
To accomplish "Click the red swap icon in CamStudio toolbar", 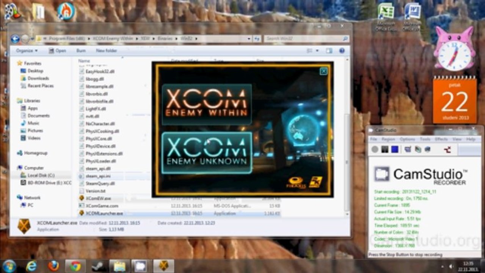I will click(x=447, y=149).
